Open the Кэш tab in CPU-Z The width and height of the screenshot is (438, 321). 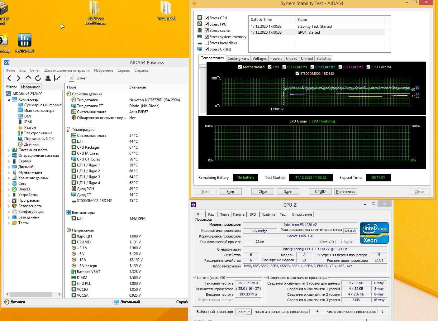[211, 214]
